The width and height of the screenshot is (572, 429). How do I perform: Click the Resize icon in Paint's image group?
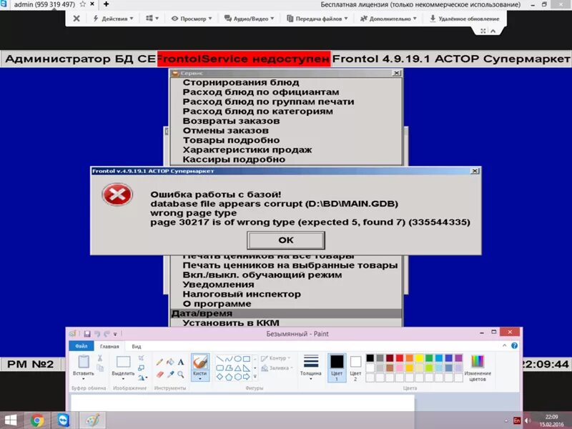pyautogui.click(x=142, y=368)
